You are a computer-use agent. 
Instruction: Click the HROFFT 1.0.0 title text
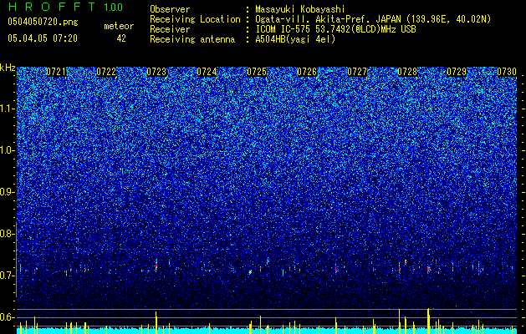coord(65,7)
